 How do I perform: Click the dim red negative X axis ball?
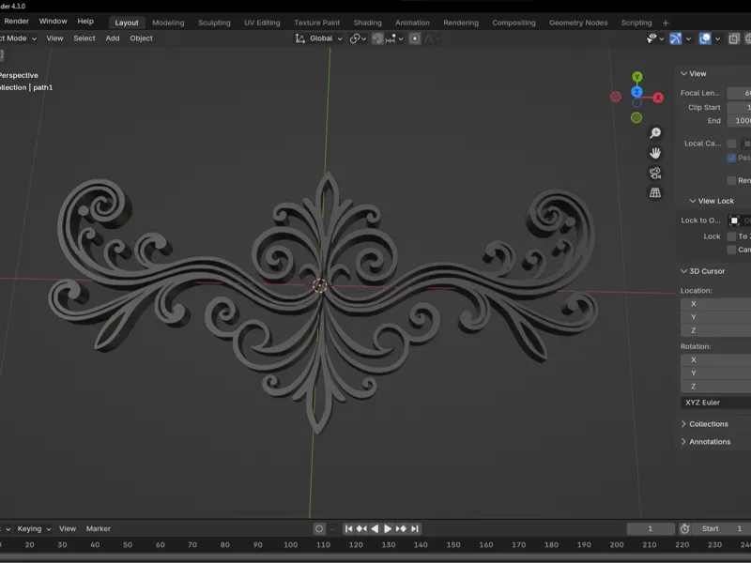[616, 98]
